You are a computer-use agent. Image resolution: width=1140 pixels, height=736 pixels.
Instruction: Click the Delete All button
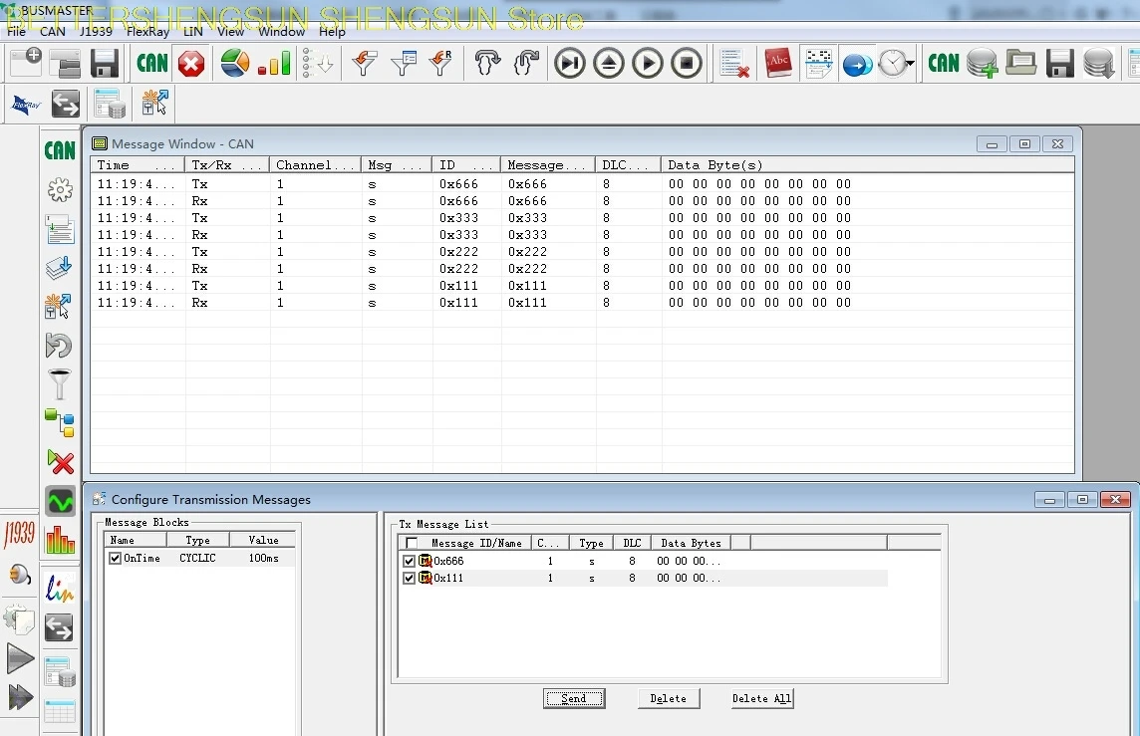click(x=761, y=698)
